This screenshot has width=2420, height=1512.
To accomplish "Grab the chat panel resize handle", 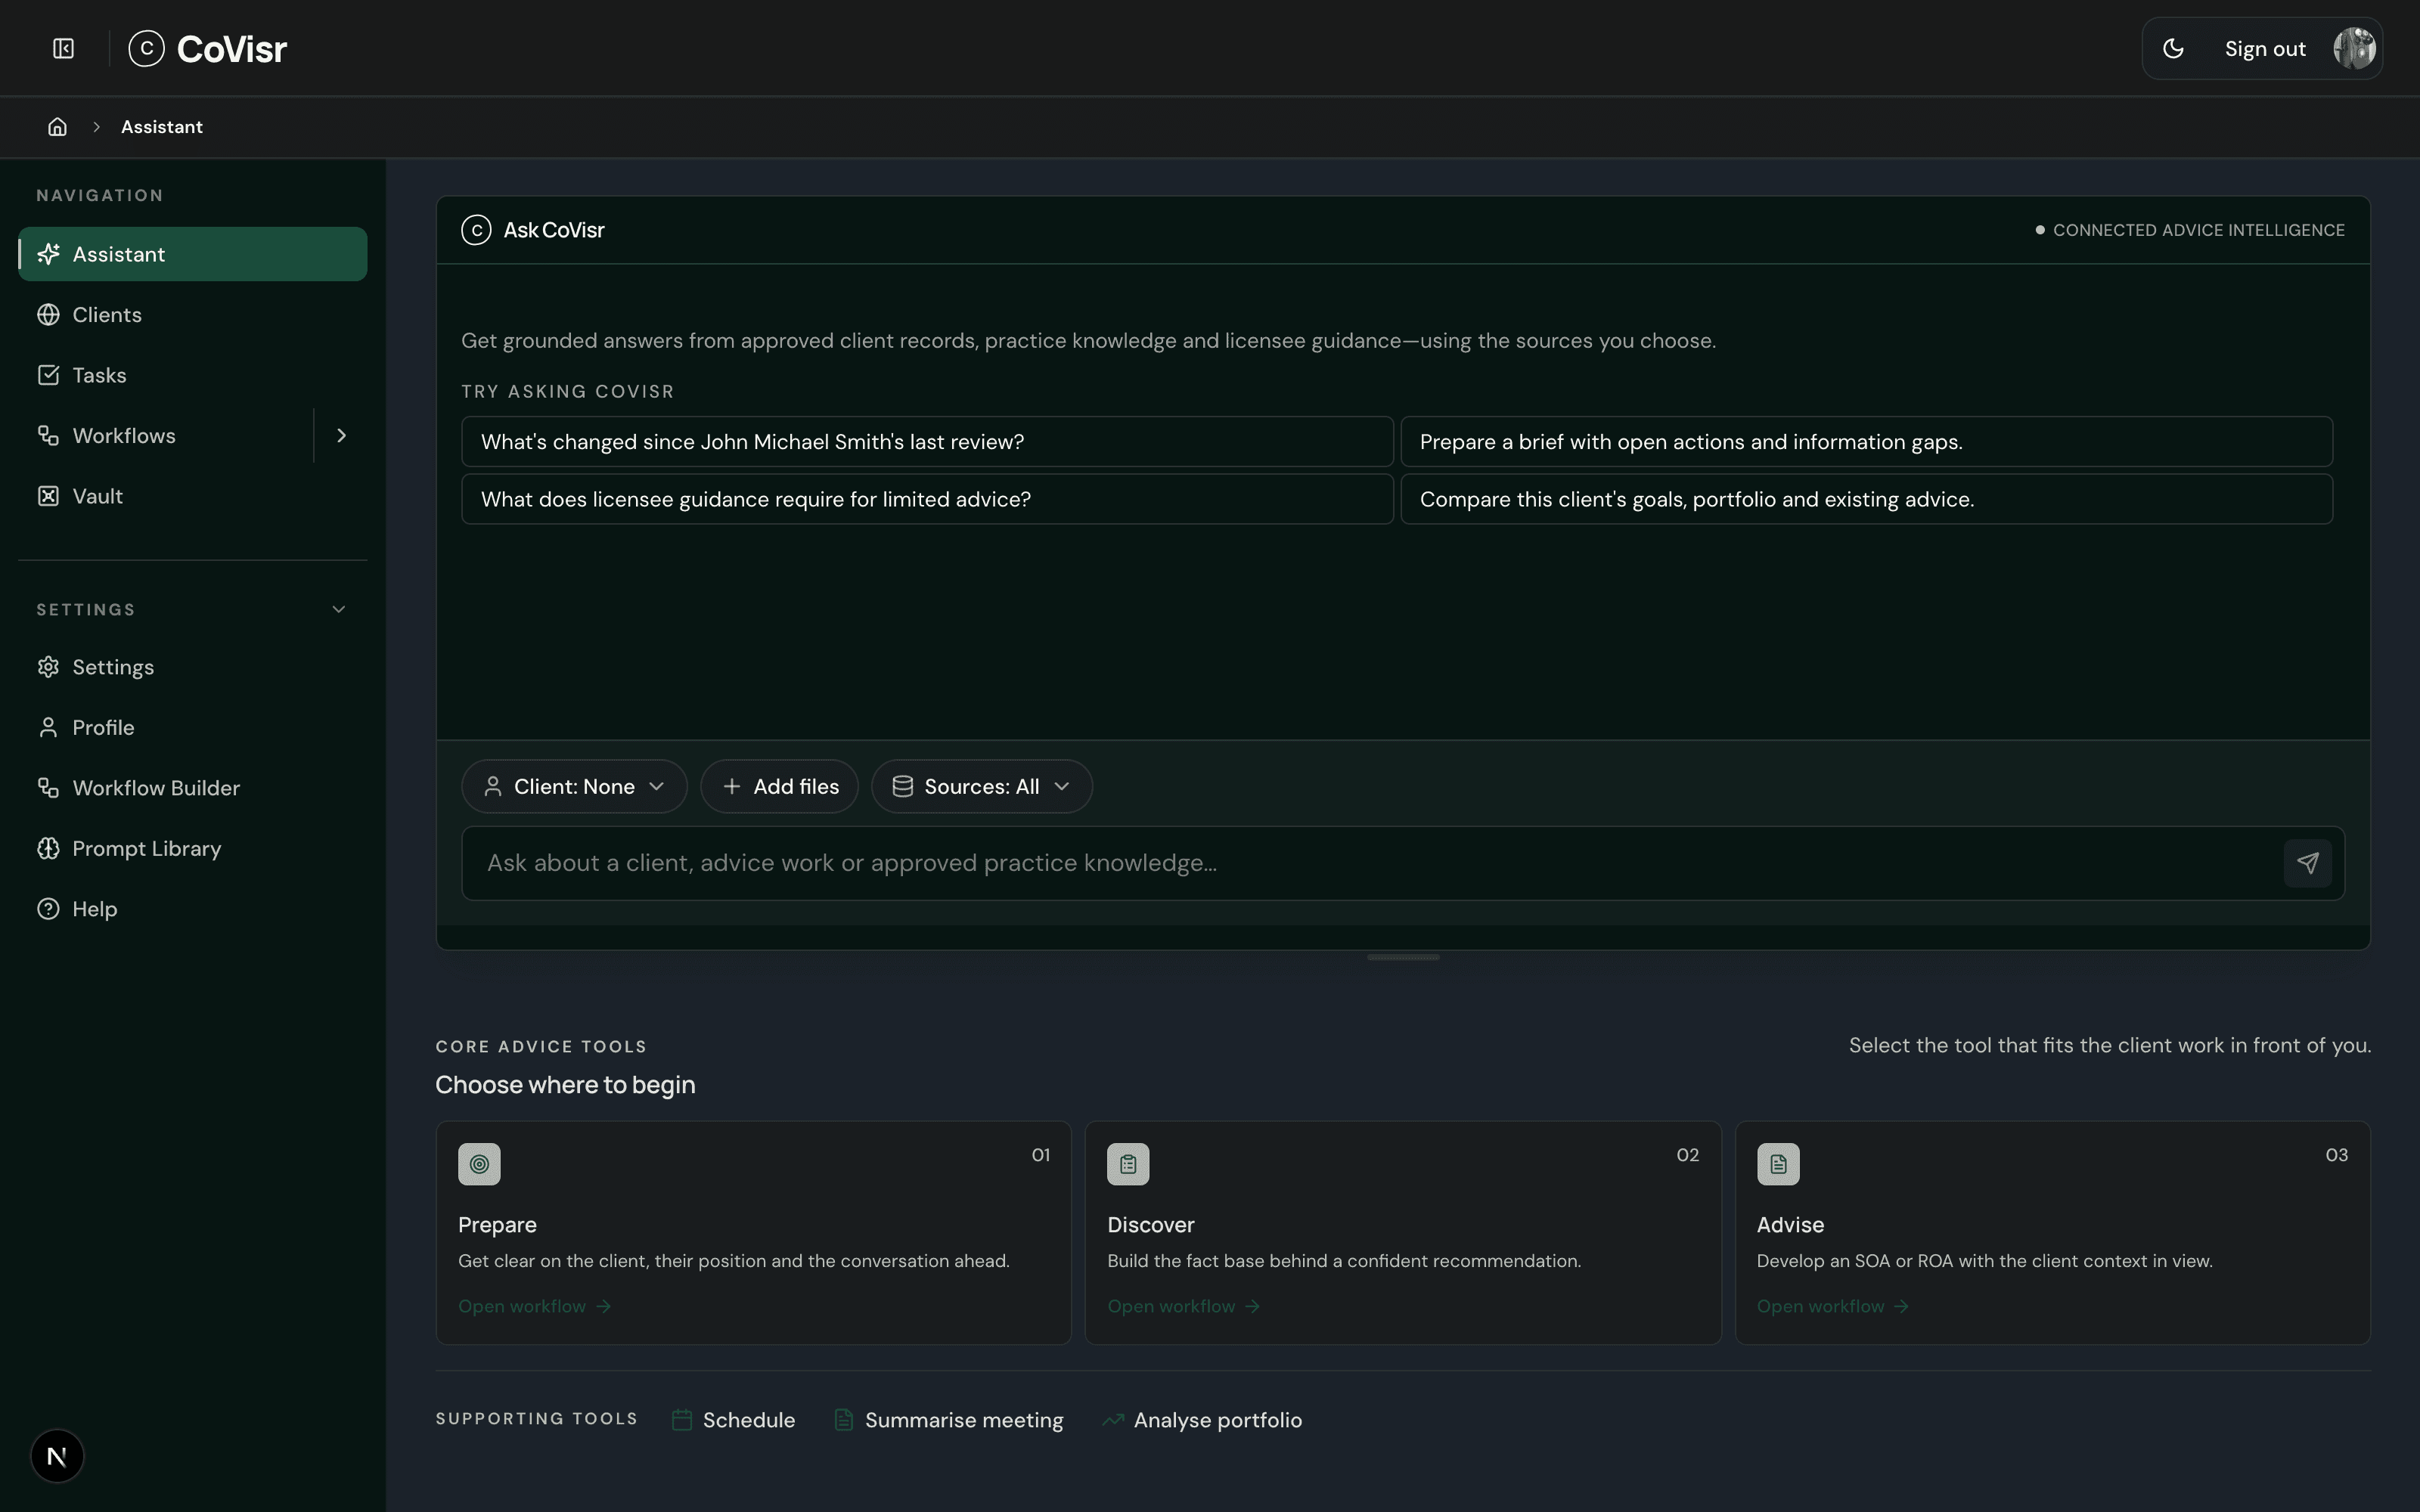I will pyautogui.click(x=1403, y=957).
